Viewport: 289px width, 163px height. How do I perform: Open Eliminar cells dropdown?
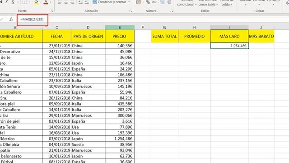(259, 3)
